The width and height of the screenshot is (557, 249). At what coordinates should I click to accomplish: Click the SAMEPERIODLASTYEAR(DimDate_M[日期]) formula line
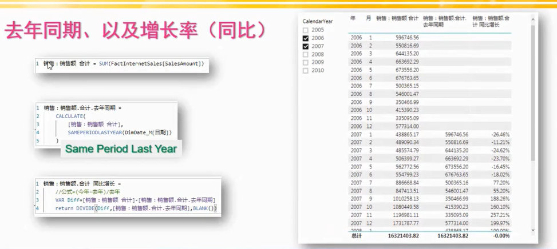click(120, 132)
